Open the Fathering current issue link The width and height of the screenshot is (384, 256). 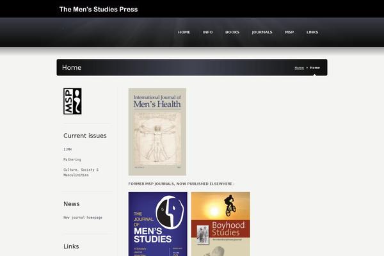tap(72, 159)
